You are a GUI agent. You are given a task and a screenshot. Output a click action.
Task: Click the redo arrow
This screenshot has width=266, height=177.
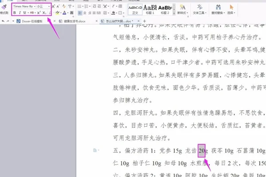click(8, 21)
